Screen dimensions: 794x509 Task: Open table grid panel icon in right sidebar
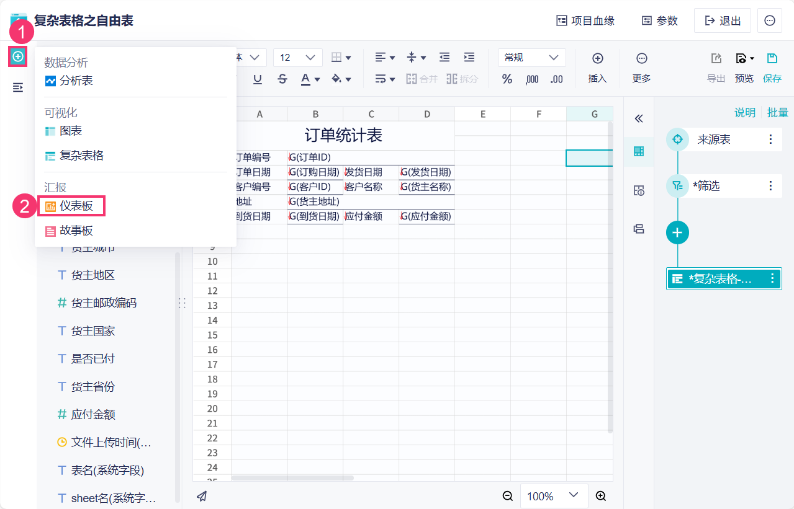click(x=639, y=152)
